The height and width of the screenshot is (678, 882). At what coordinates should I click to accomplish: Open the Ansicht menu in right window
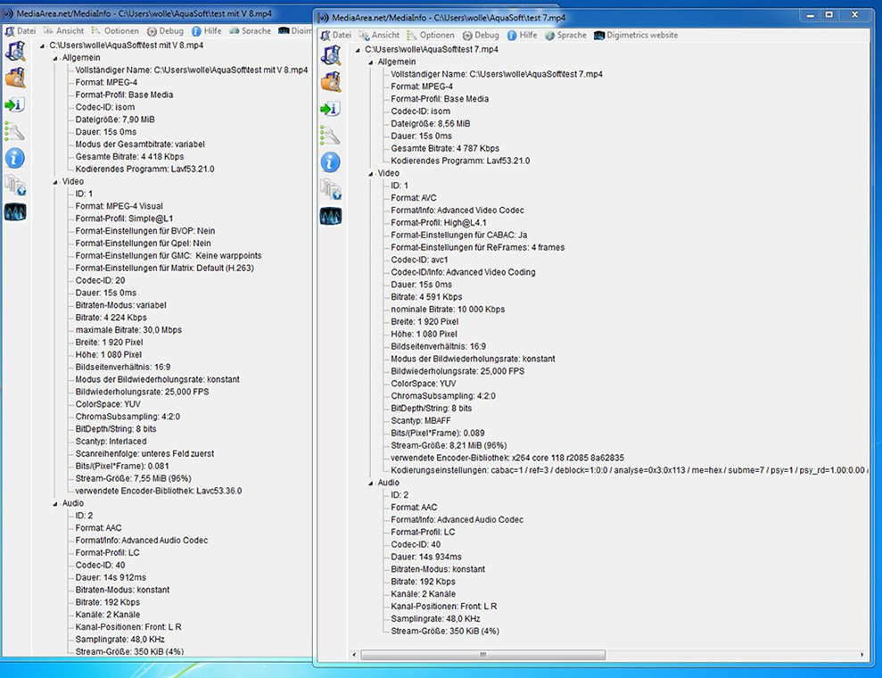[x=378, y=36]
